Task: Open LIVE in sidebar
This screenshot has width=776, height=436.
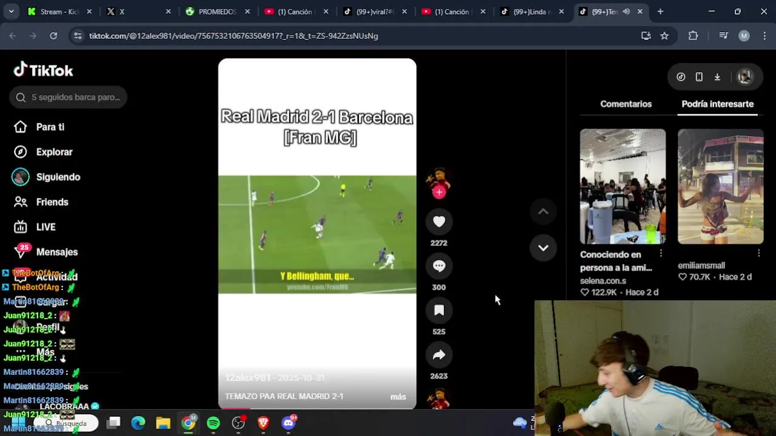Action: [45, 227]
